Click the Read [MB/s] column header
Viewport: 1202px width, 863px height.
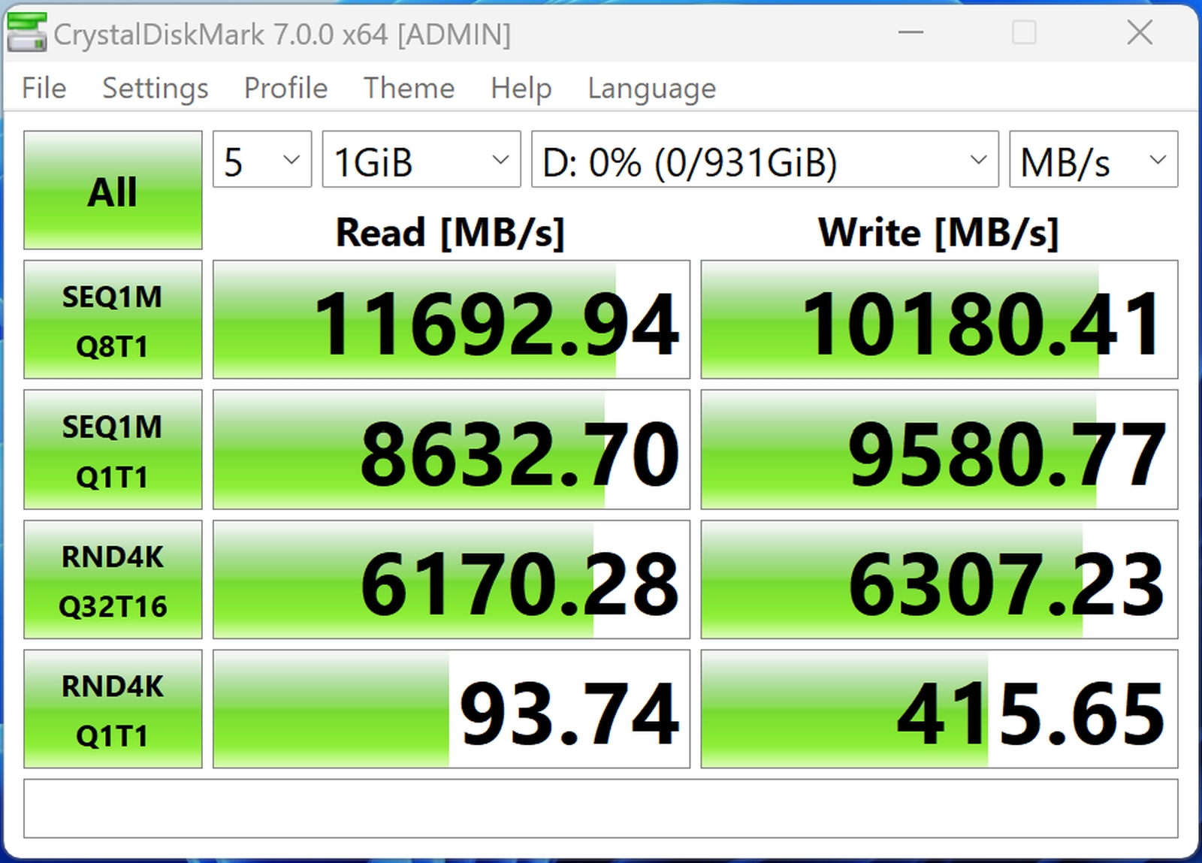click(450, 232)
